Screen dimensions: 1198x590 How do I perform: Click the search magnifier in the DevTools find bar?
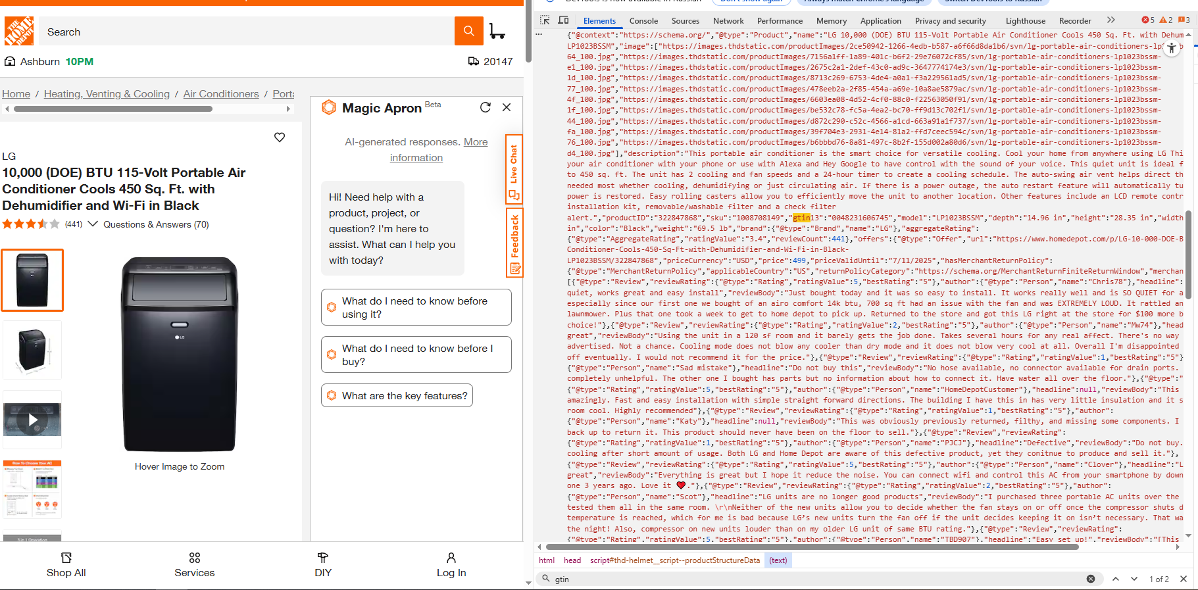click(x=545, y=579)
